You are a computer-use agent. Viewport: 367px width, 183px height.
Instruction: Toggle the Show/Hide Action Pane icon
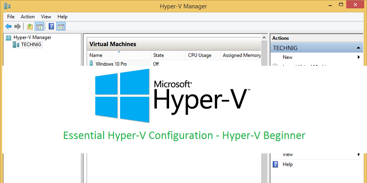coord(61,27)
